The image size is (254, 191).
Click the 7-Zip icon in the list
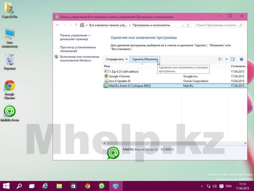(106, 71)
